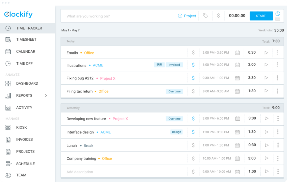Open date picker for Illustrations entry
This screenshot has height=182, width=287.
click(237, 65)
